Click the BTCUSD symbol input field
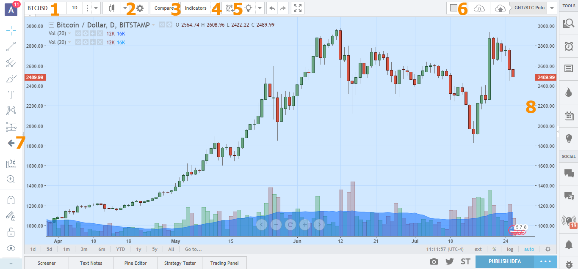This screenshot has height=269, width=578. pos(45,8)
